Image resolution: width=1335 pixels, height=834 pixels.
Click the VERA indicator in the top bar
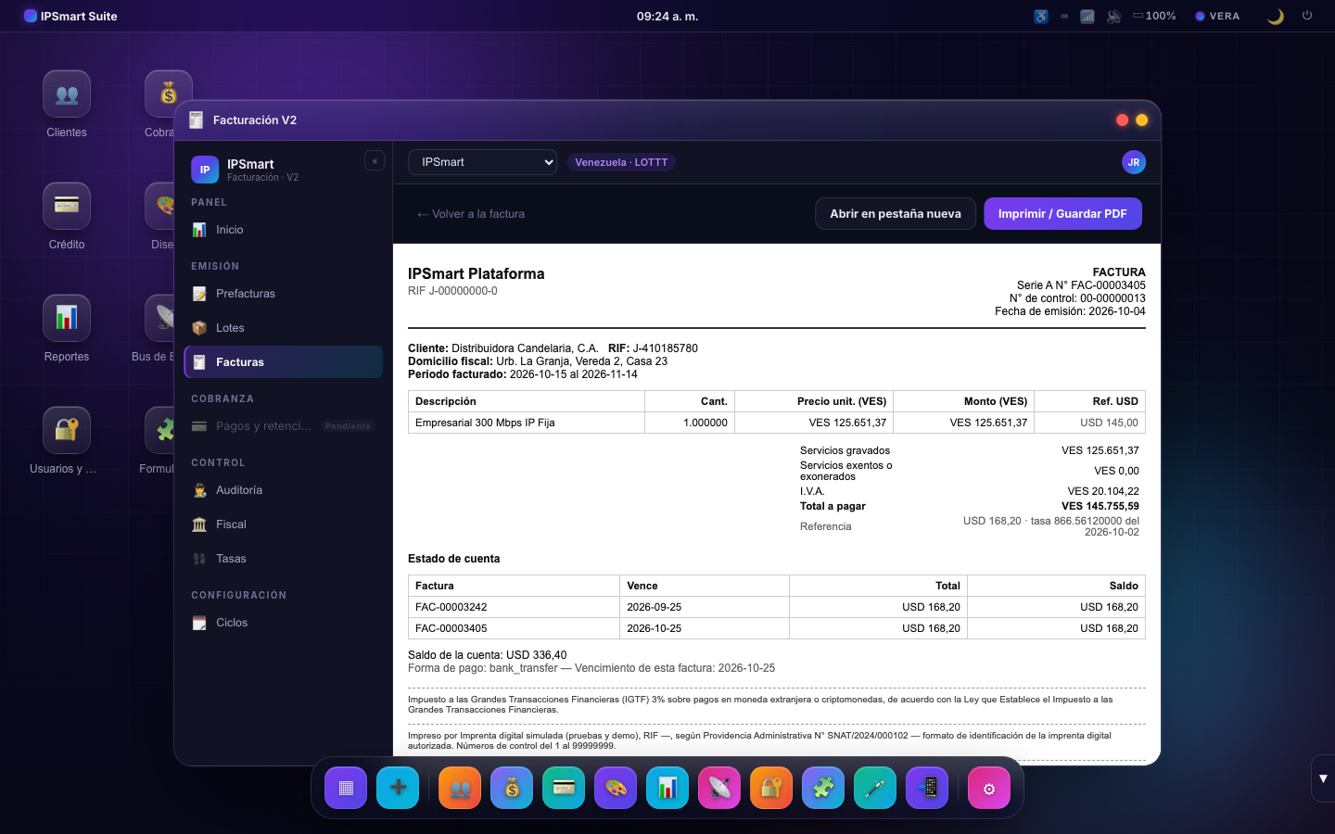1217,16
